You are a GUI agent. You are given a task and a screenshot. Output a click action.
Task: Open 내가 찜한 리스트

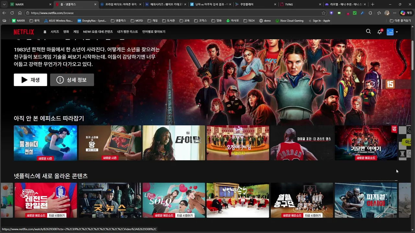(x=127, y=32)
